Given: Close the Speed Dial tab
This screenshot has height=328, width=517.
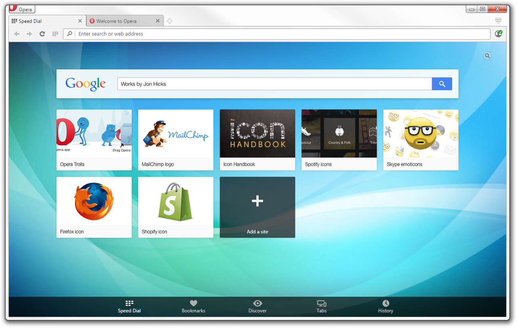Looking at the screenshot, I should (x=80, y=21).
